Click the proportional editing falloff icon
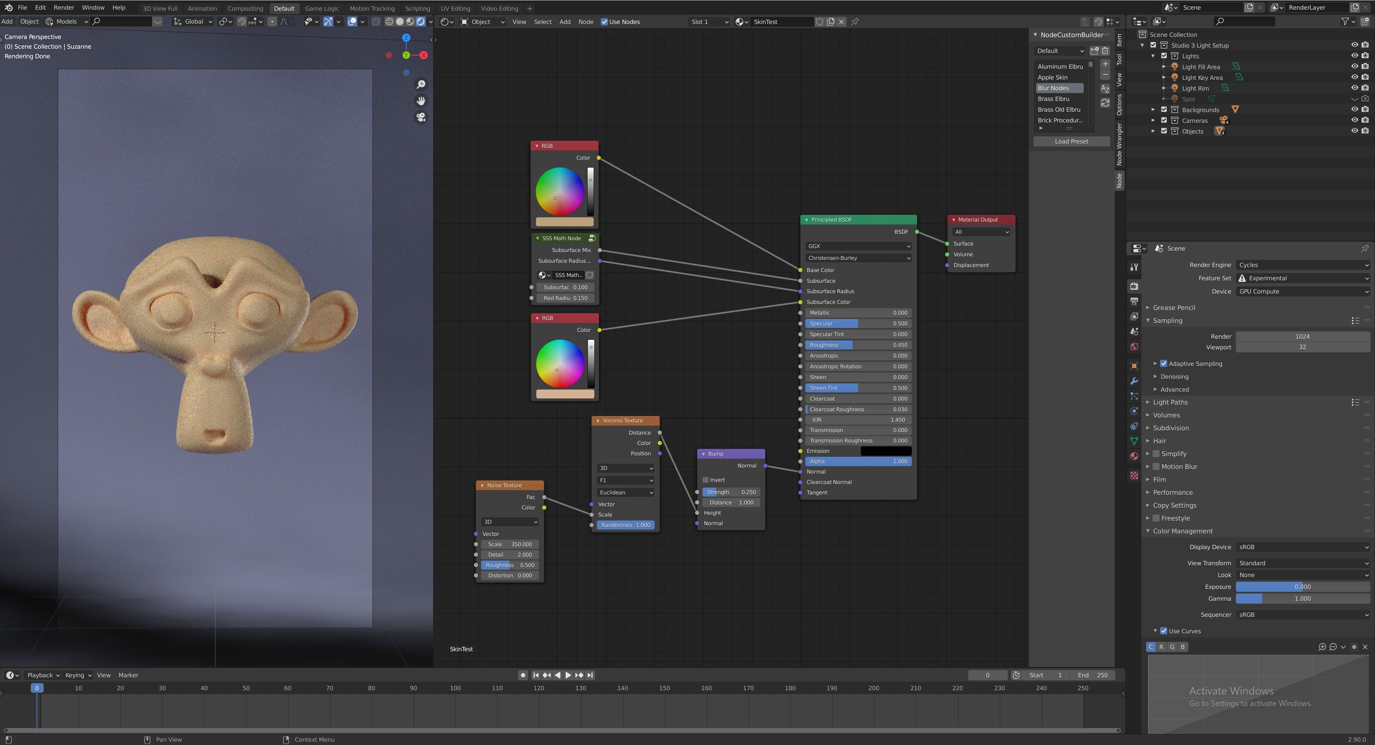 pyautogui.click(x=284, y=21)
